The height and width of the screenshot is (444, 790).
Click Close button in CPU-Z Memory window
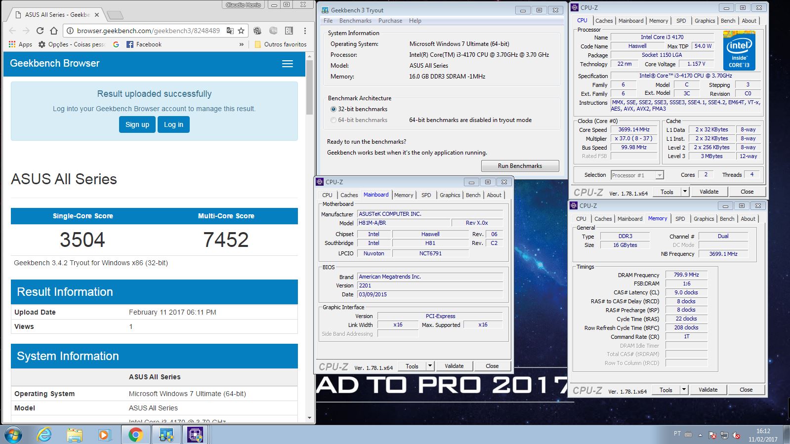pos(746,390)
